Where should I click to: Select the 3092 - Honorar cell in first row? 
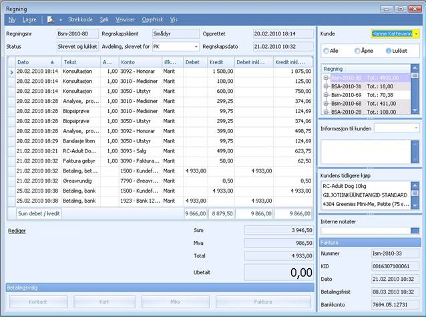(140, 72)
